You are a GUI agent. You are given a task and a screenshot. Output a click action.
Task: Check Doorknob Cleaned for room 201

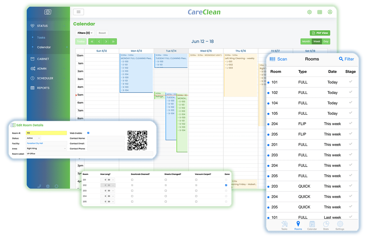coord(132,180)
